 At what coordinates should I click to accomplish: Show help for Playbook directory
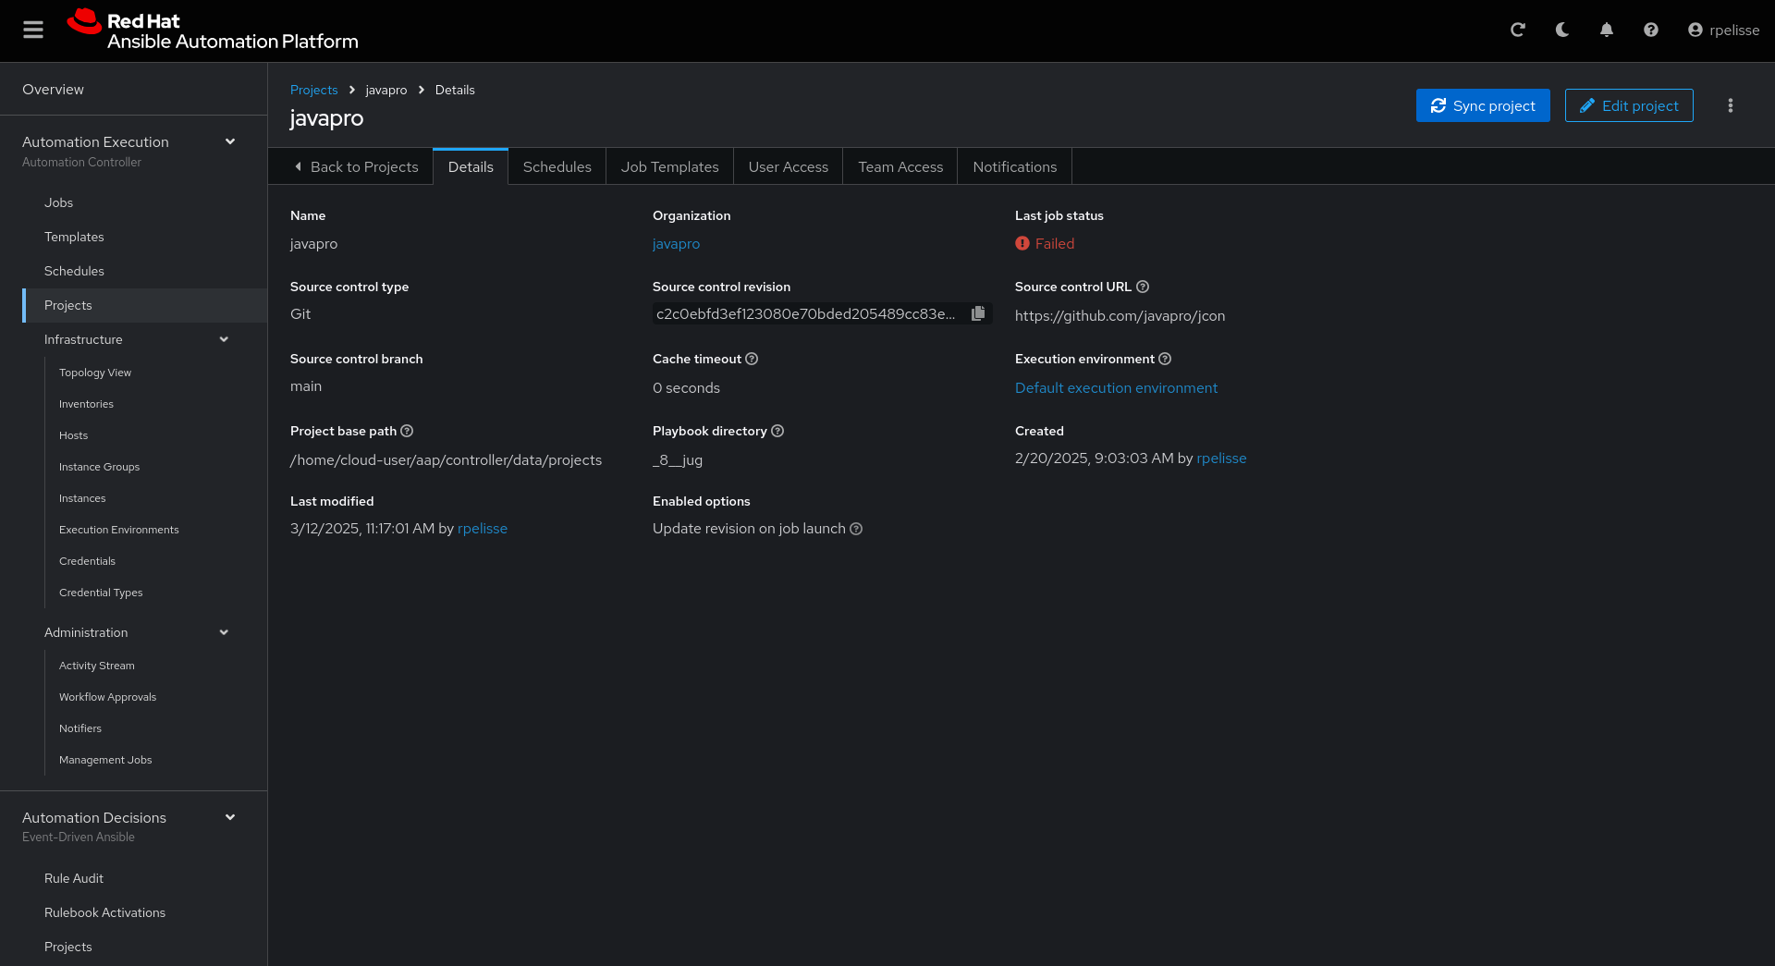point(777,431)
